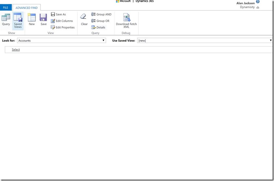Choose Save As in View group

58,15
